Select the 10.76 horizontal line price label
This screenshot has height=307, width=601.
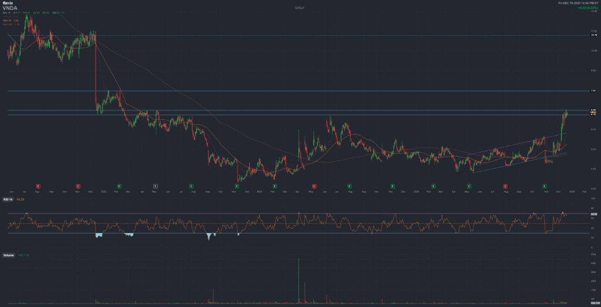pos(593,35)
